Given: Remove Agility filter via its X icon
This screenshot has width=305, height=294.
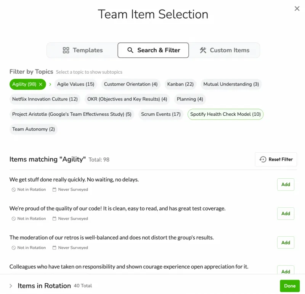Looking at the screenshot, I should tap(41, 84).
